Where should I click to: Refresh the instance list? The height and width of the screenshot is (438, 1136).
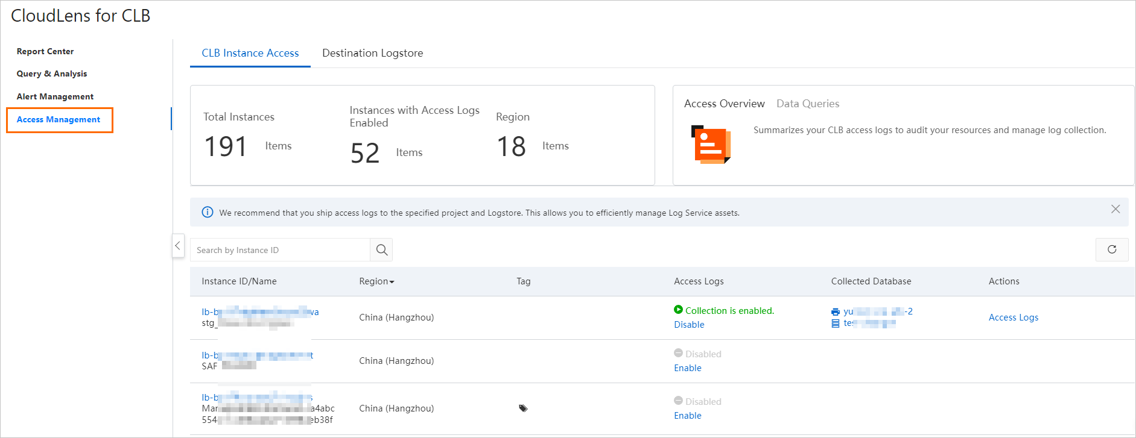[x=1112, y=249]
